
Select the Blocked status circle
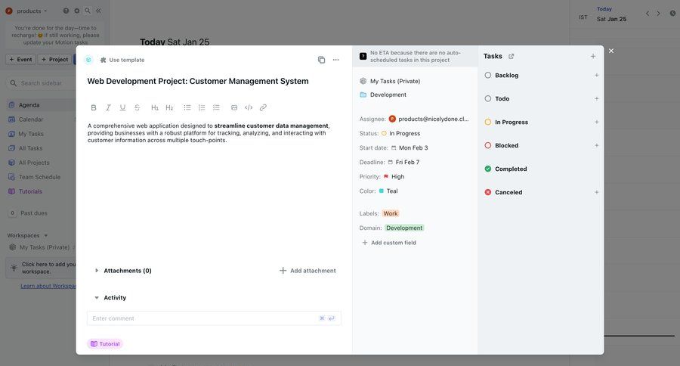[488, 145]
